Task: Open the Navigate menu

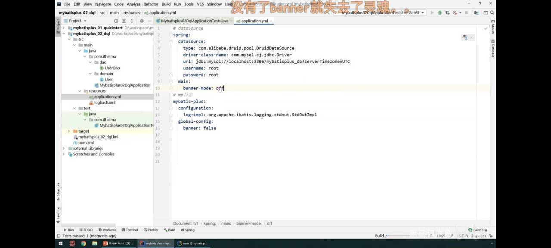Action: coord(103,4)
